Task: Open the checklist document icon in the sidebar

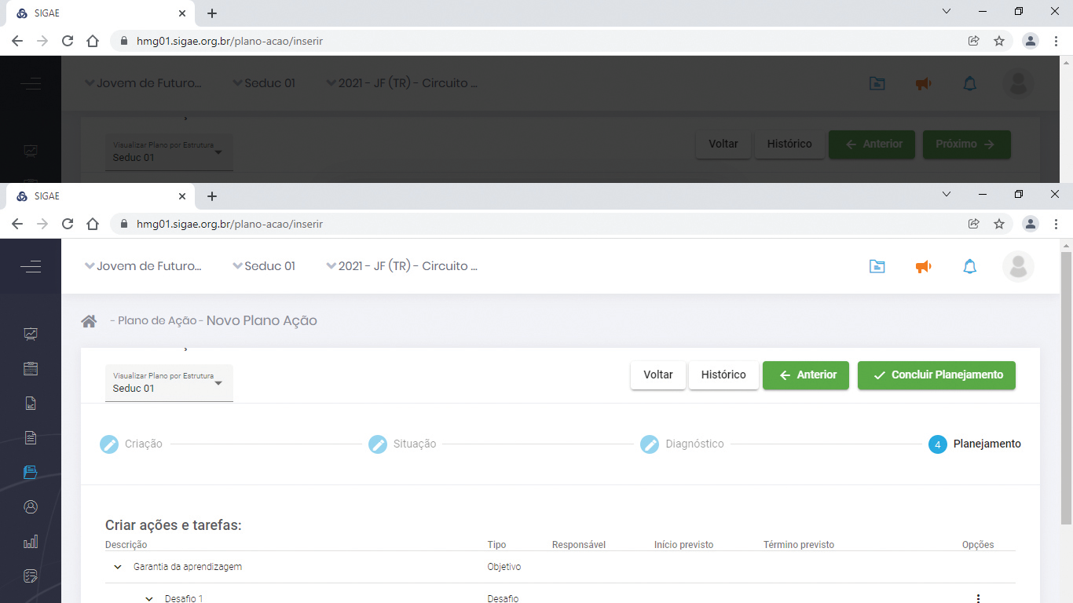Action: (x=31, y=437)
